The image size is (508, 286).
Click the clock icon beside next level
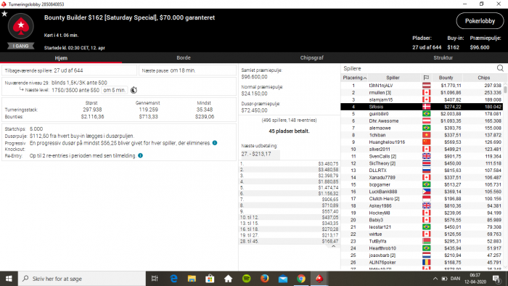(x=134, y=90)
